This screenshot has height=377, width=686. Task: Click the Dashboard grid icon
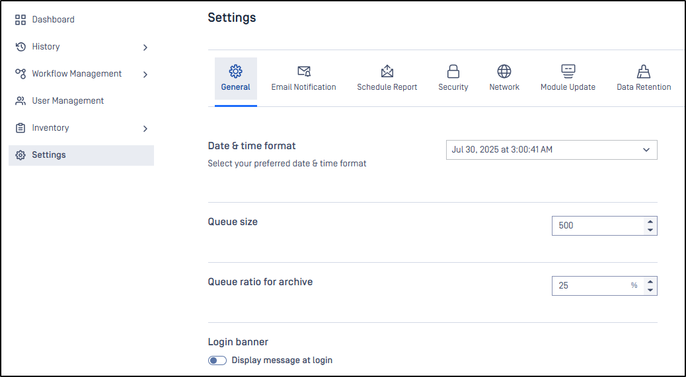[x=20, y=20]
